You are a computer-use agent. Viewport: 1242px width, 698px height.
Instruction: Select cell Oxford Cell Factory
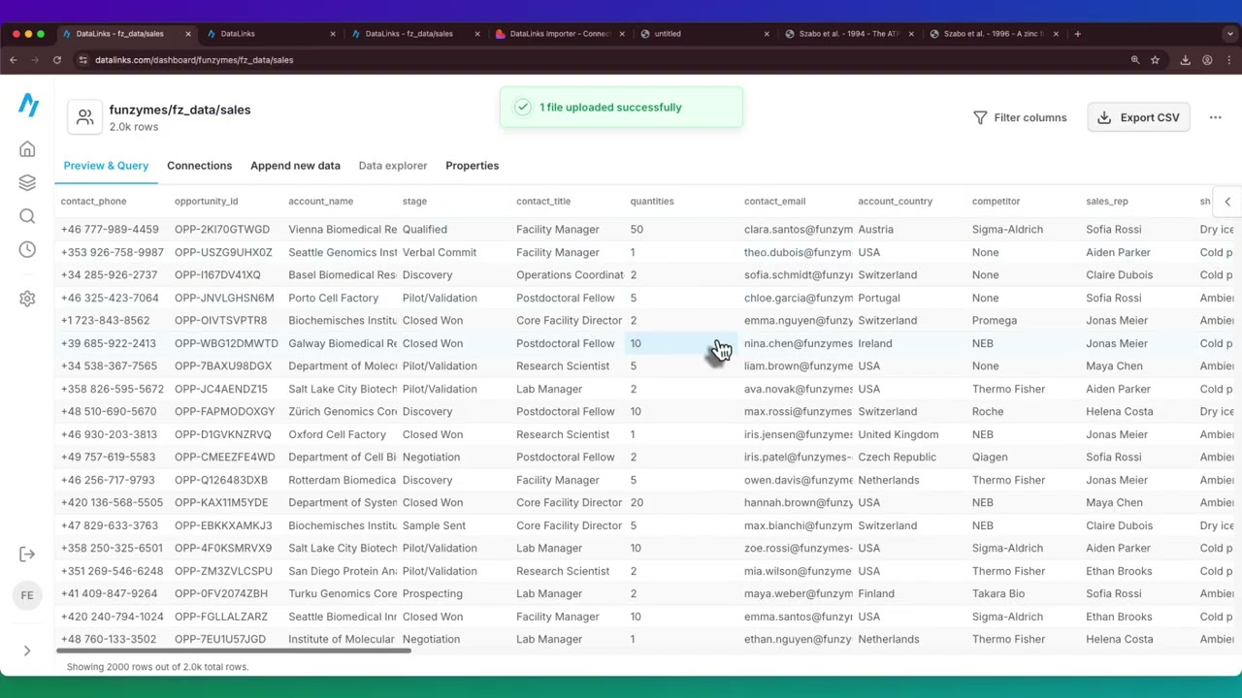click(337, 434)
